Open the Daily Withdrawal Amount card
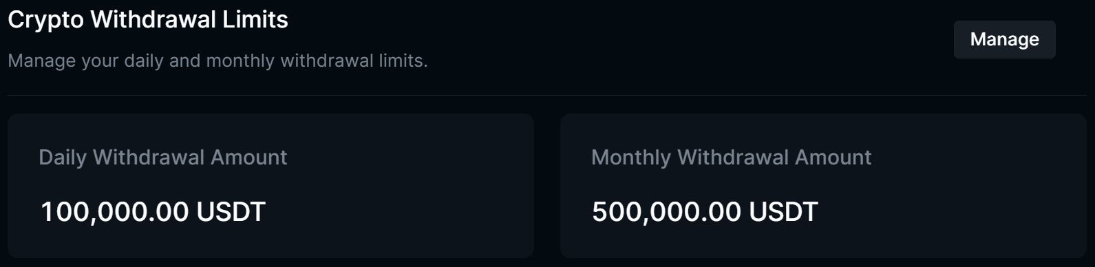 coord(270,186)
